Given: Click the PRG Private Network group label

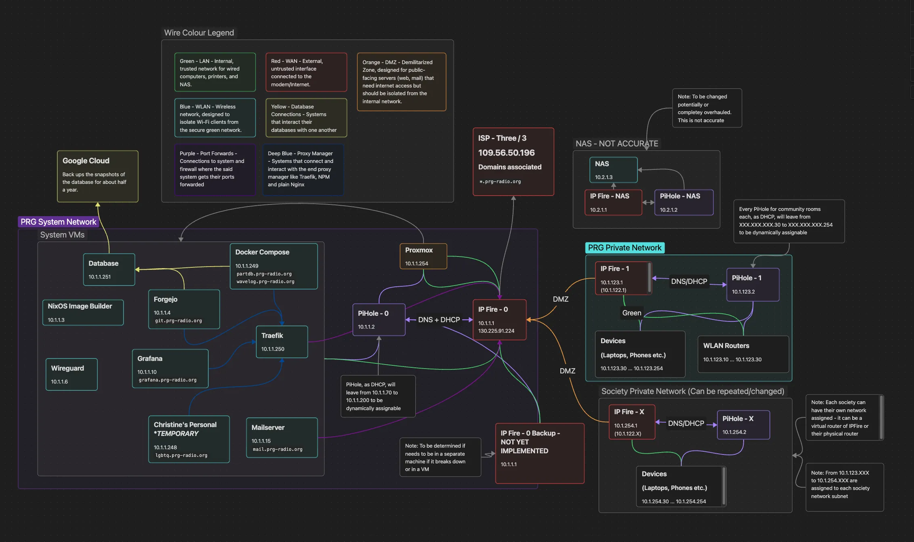Looking at the screenshot, I should (x=625, y=248).
